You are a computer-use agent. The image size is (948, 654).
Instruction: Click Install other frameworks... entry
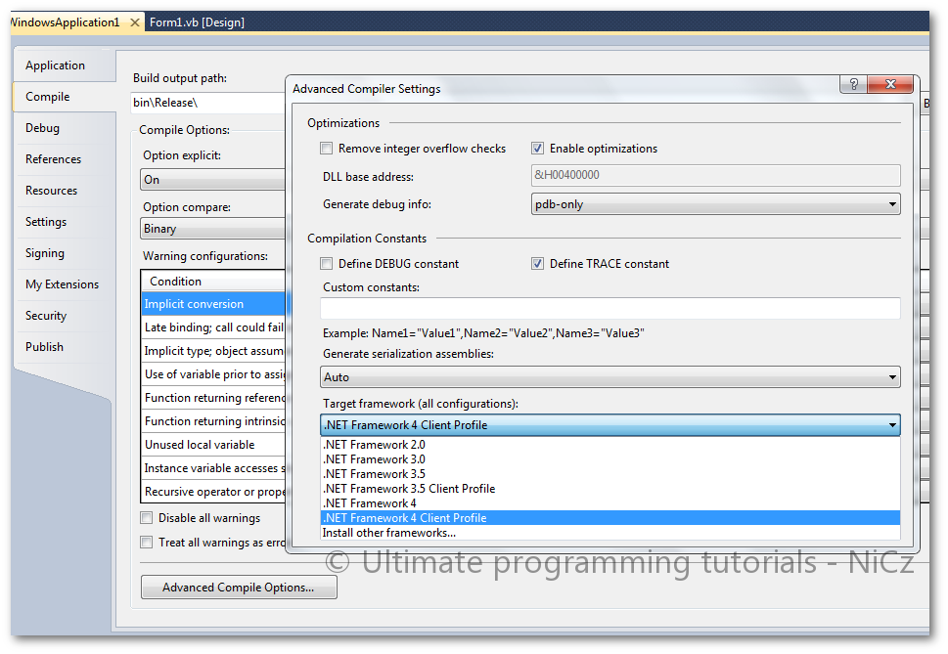click(610, 533)
